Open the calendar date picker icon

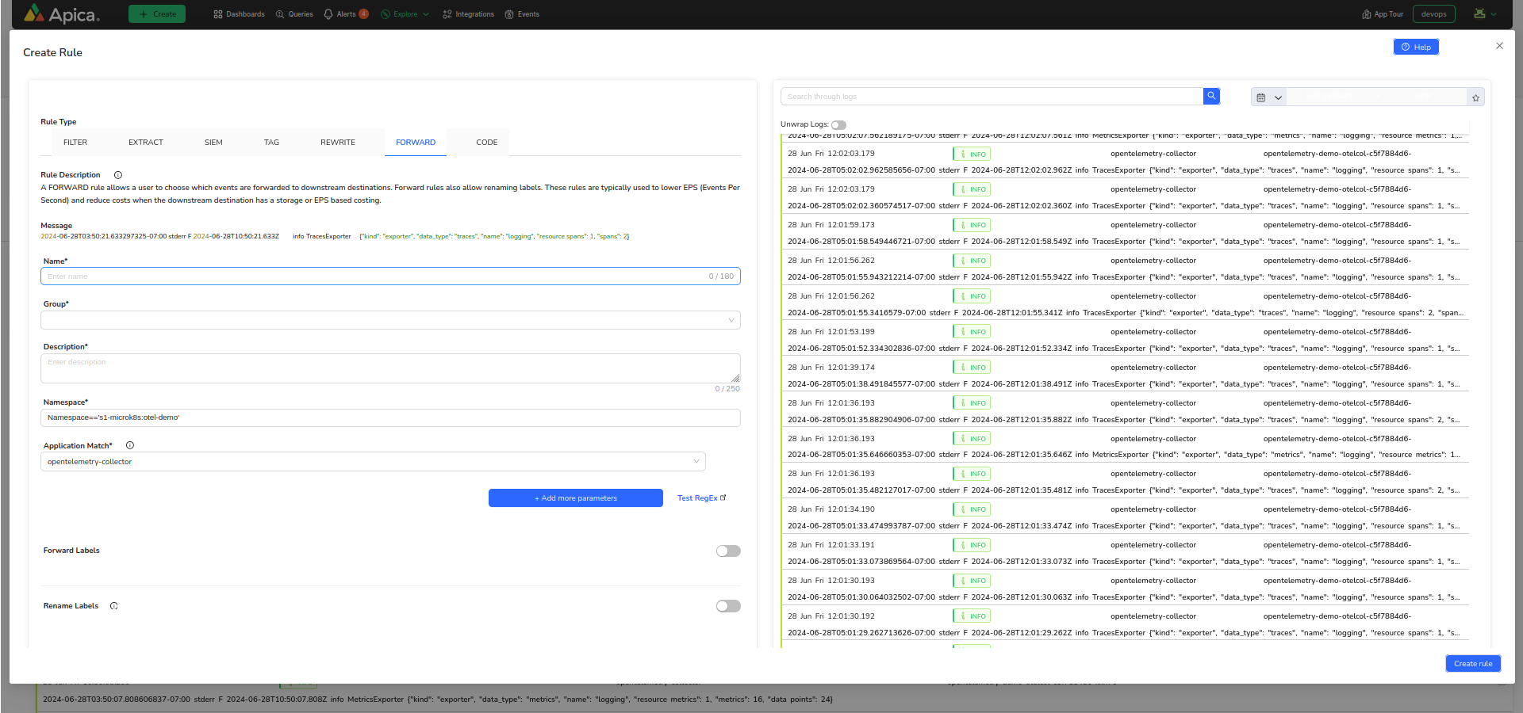coord(1261,97)
